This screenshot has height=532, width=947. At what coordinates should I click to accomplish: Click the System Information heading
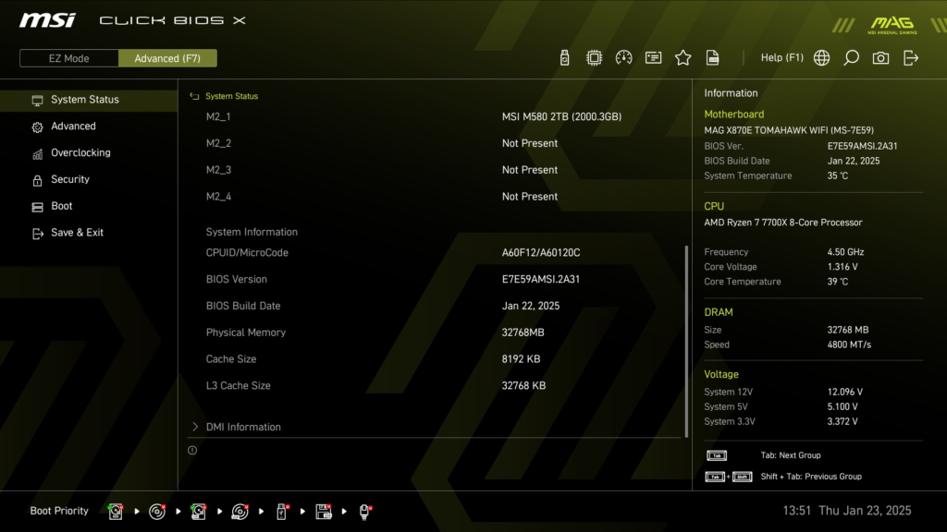click(x=252, y=232)
